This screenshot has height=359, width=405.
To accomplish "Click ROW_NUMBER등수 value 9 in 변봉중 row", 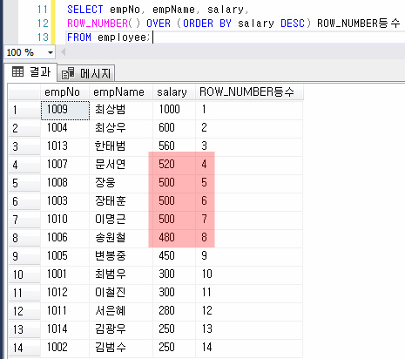I will [249, 256].
